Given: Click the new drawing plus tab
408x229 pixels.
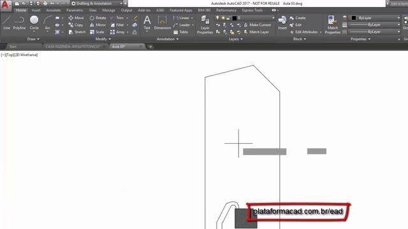Looking at the screenshot, I should click(x=150, y=46).
